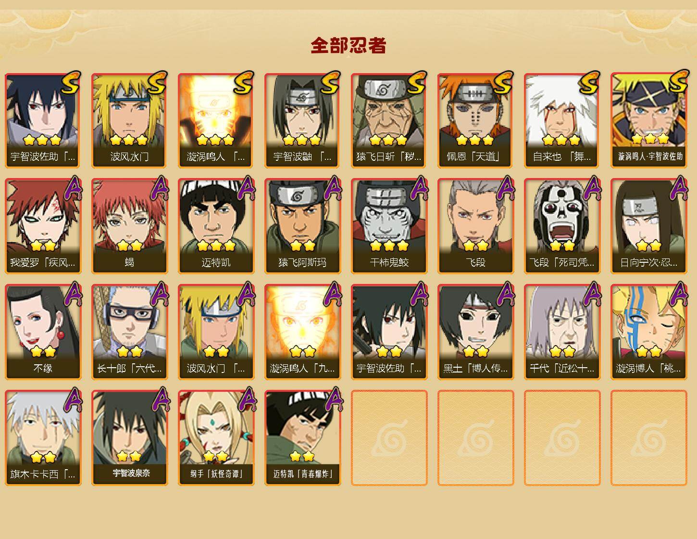Click the S rank badge on 宇智波鼬 card
This screenshot has height=539, width=697.
330,82
